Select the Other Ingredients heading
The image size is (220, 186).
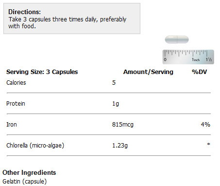pos(29,172)
